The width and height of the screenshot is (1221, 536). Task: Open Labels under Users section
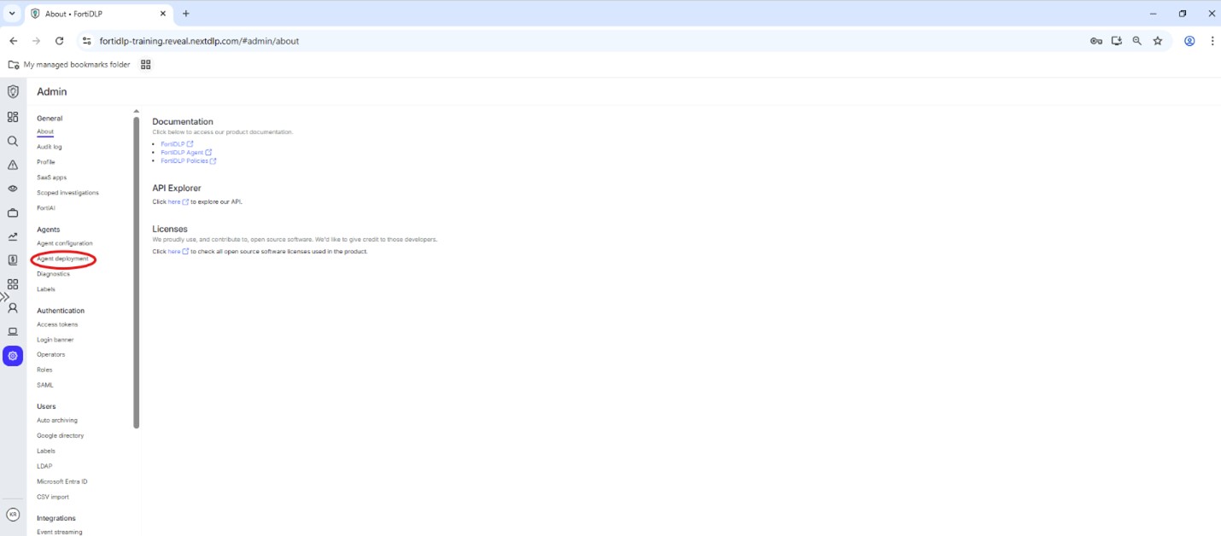(46, 452)
